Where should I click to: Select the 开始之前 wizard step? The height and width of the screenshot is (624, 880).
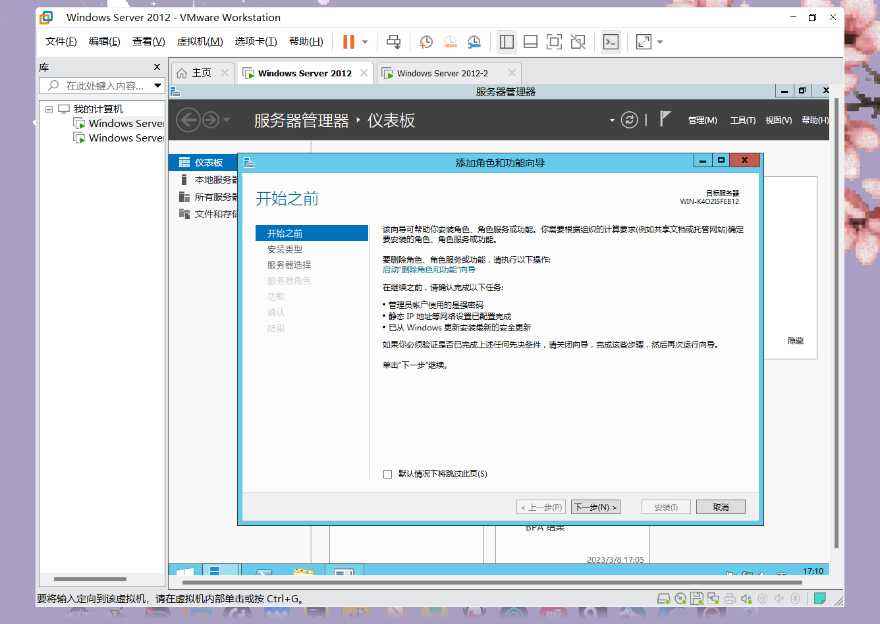[x=312, y=233]
